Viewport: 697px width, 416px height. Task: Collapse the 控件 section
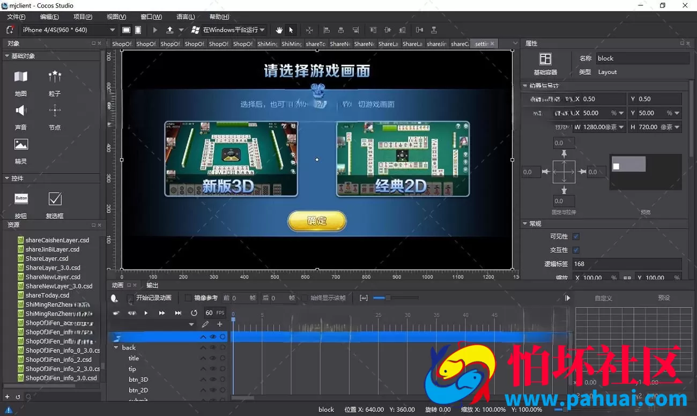(7, 178)
